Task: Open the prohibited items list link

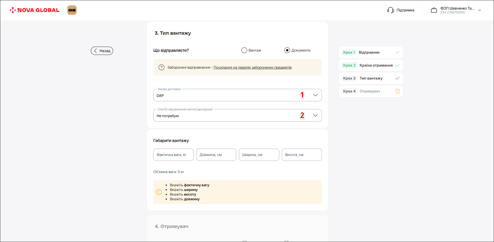Action: pos(252,67)
